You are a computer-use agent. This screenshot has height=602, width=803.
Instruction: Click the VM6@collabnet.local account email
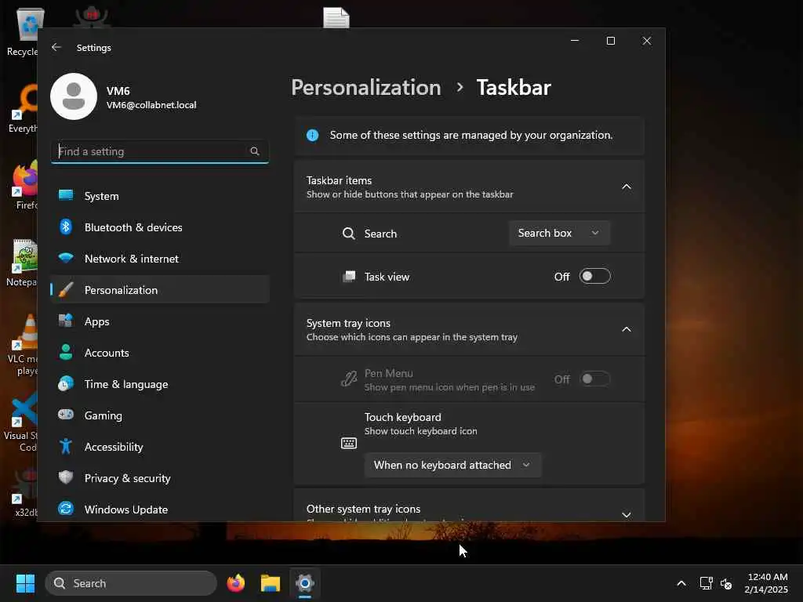(151, 105)
